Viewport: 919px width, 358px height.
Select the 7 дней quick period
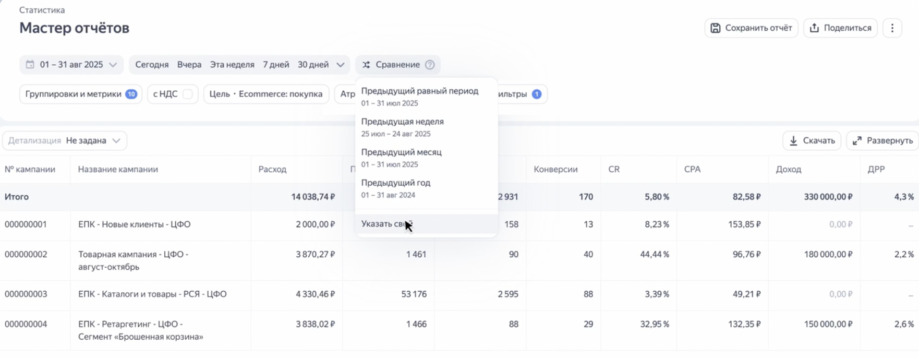(276, 65)
